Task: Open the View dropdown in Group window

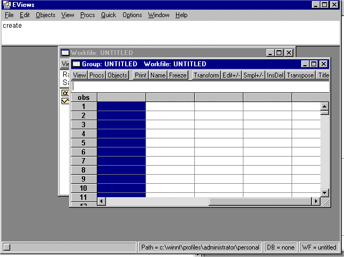Action: [x=80, y=75]
